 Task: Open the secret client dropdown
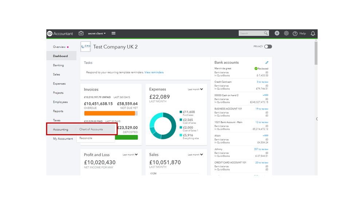(x=97, y=34)
